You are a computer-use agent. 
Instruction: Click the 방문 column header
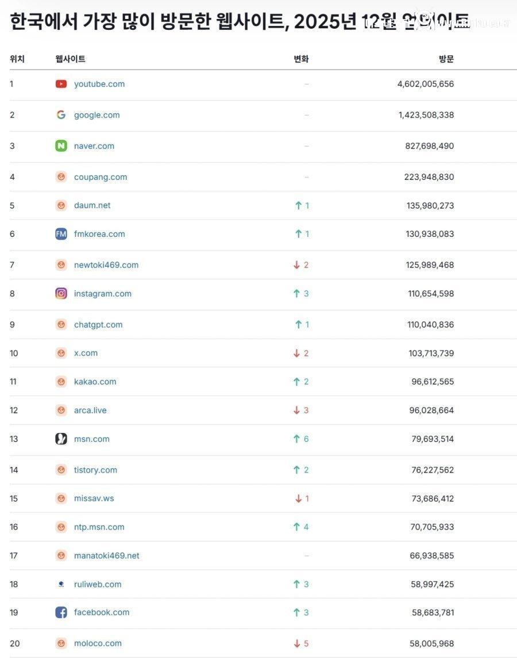[446, 59]
